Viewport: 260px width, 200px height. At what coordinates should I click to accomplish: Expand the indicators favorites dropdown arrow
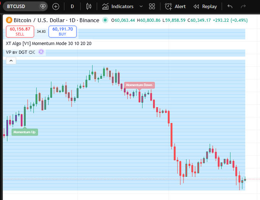[x=141, y=6]
